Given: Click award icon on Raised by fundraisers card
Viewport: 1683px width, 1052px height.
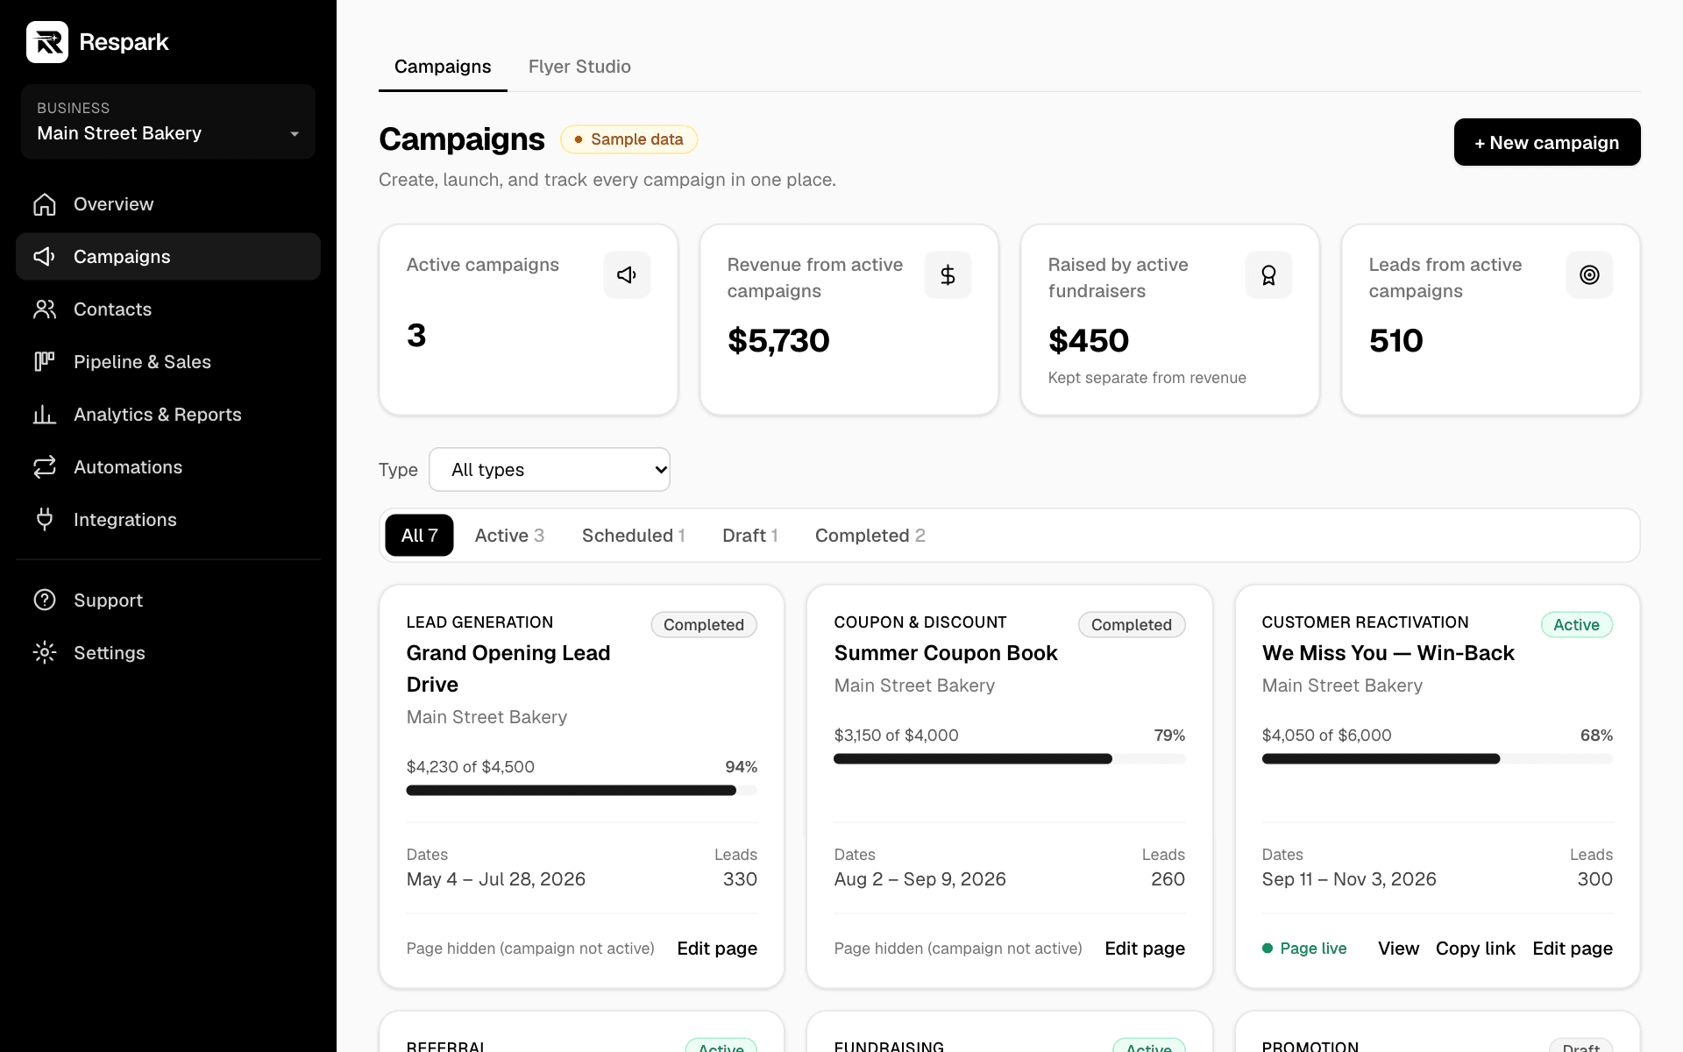Looking at the screenshot, I should click(x=1268, y=275).
